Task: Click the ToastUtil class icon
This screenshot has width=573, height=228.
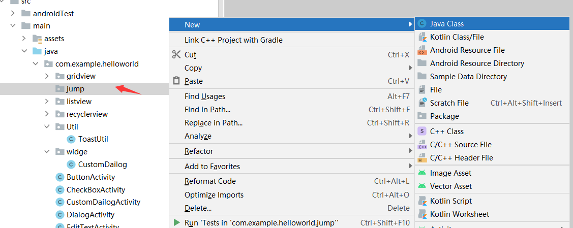Action: pyautogui.click(x=71, y=139)
